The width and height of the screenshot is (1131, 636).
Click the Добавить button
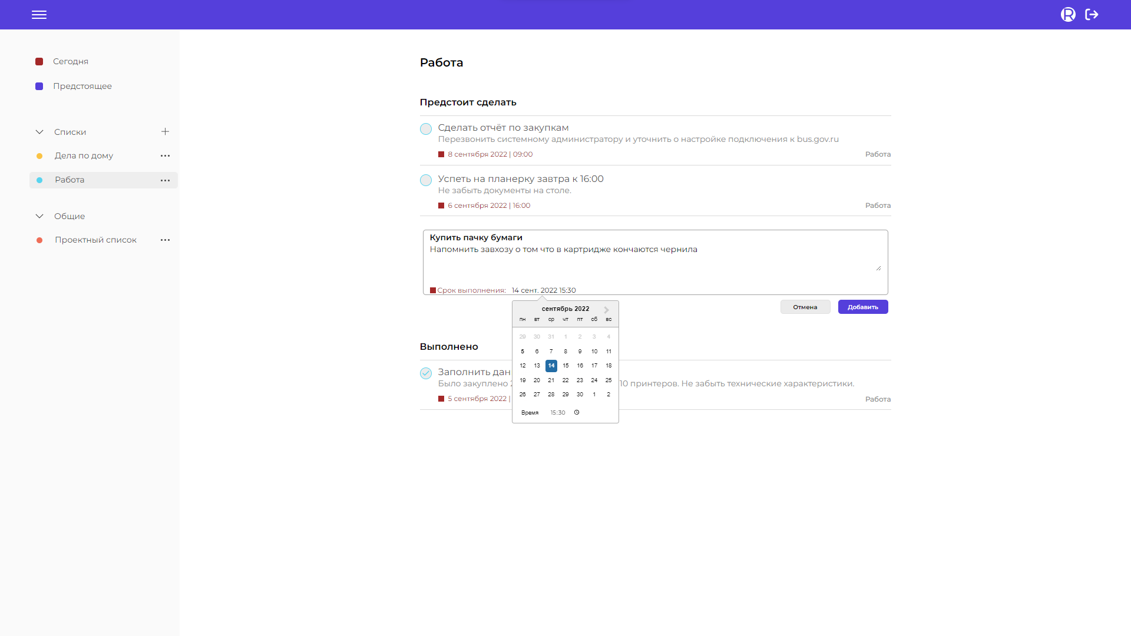[x=863, y=307]
